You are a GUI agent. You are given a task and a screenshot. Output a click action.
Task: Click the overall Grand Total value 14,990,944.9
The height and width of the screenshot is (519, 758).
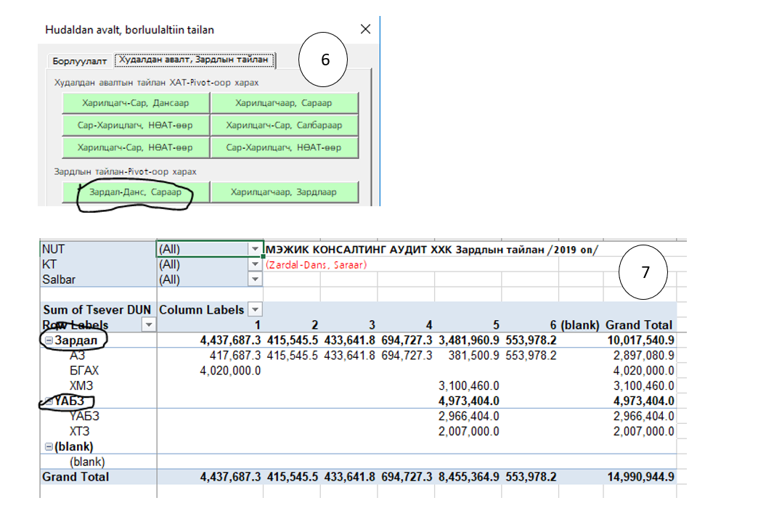639,477
